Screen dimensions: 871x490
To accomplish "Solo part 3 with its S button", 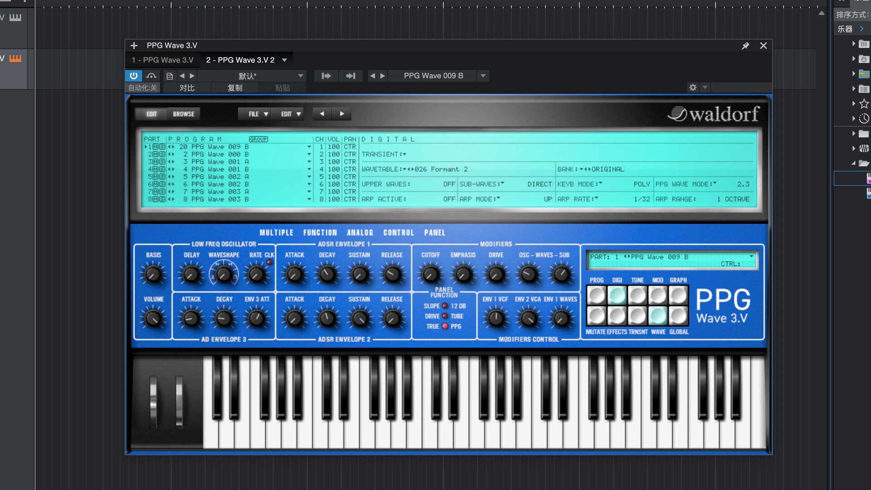I will click(162, 162).
